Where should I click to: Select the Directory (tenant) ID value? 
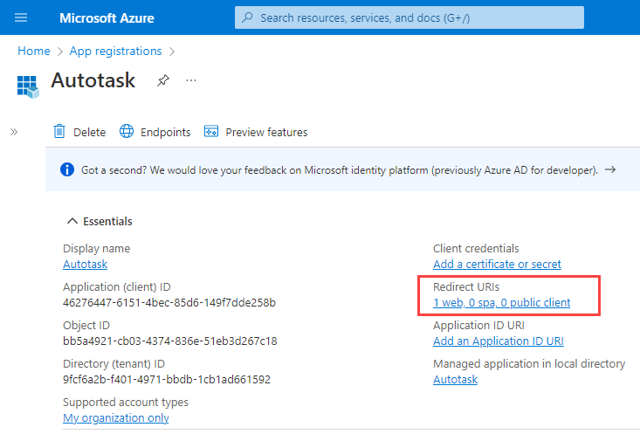167,379
